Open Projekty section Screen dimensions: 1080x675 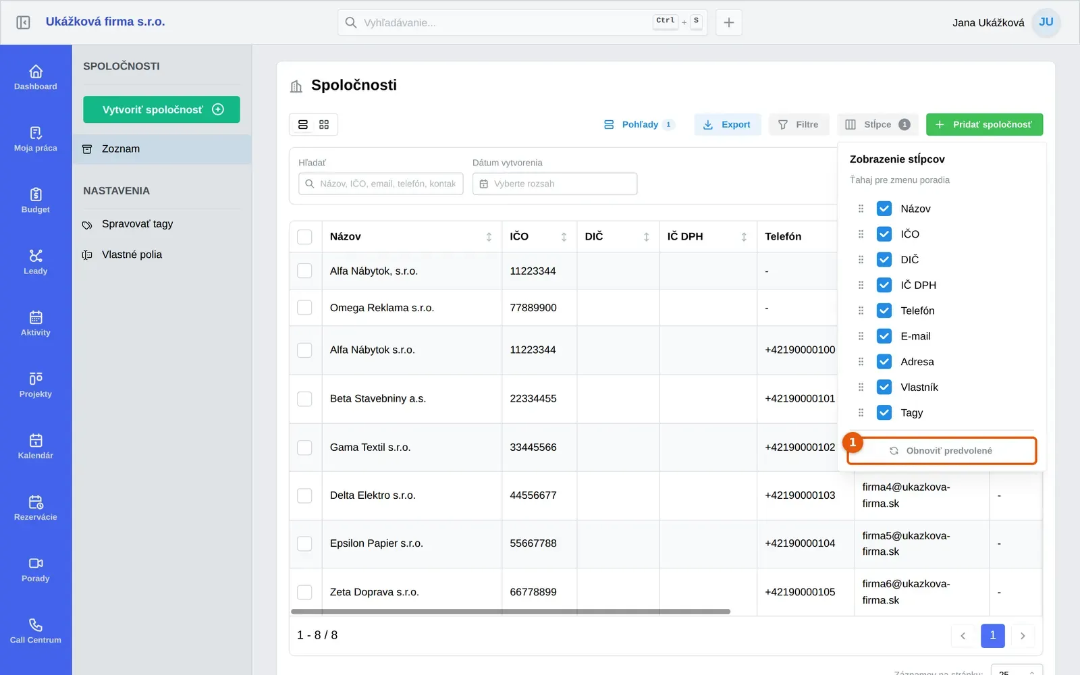[x=36, y=384]
